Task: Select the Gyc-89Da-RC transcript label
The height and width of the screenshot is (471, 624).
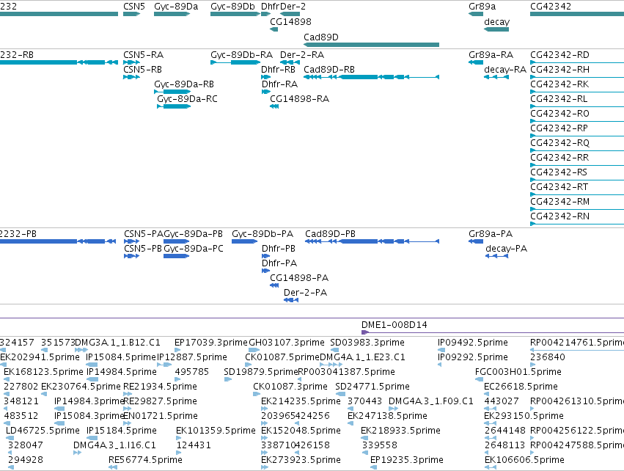Action: coord(187,99)
